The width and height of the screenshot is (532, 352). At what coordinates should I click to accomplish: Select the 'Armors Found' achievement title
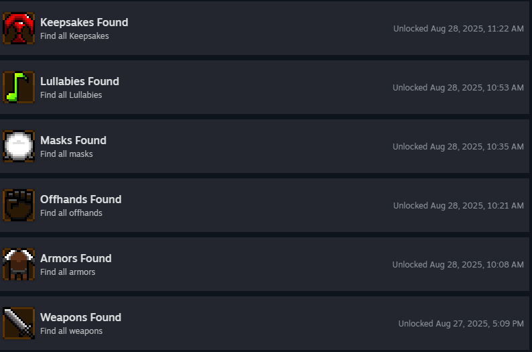tap(76, 258)
